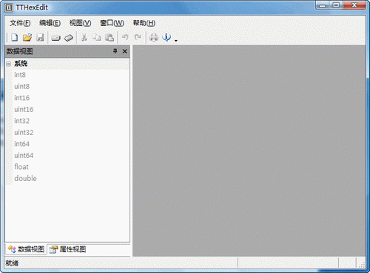Screen dimensions: 370x273
Task: Cut selection with the scissors icon
Action: pyautogui.click(x=84, y=37)
